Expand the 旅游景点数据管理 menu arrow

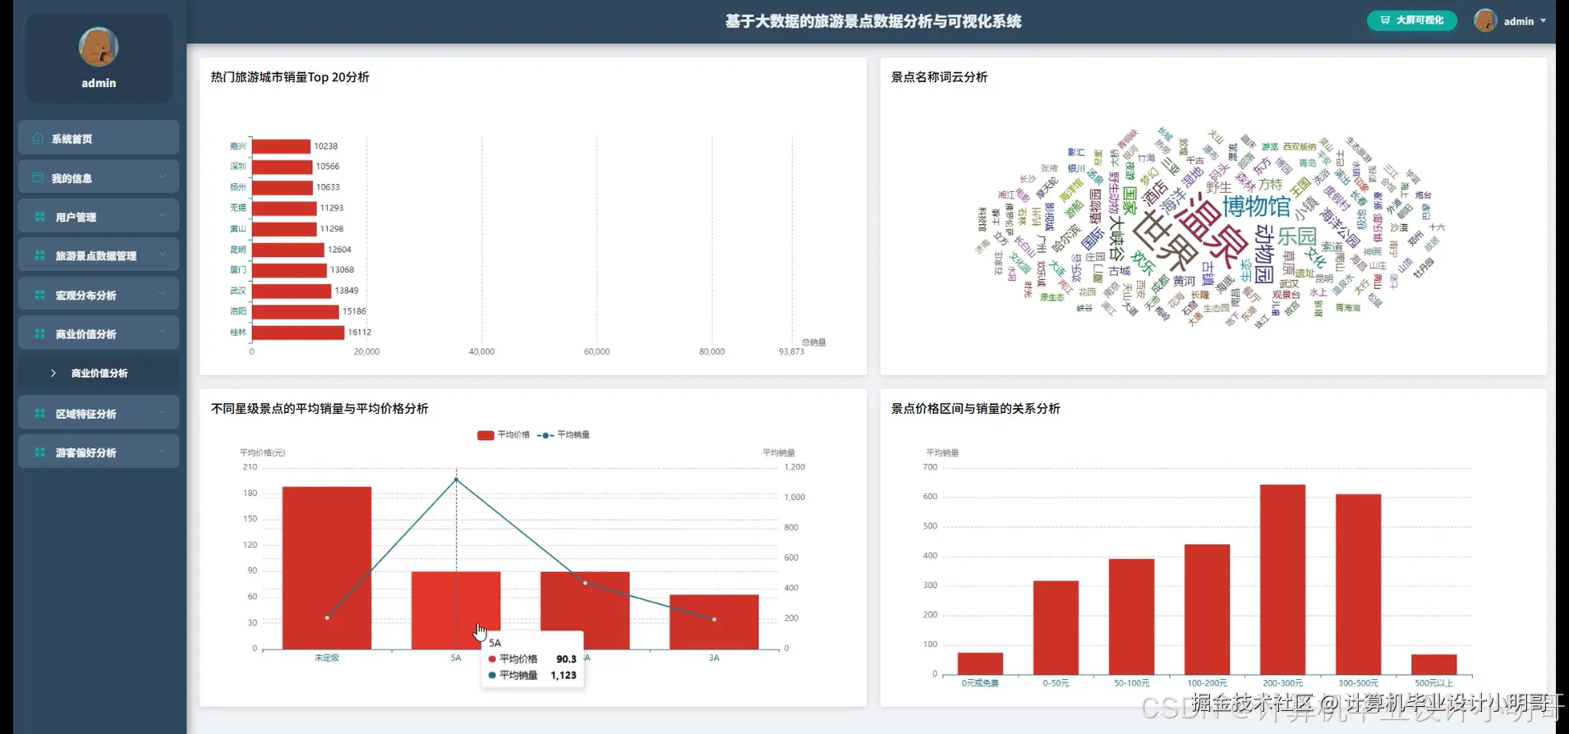pyautogui.click(x=162, y=255)
